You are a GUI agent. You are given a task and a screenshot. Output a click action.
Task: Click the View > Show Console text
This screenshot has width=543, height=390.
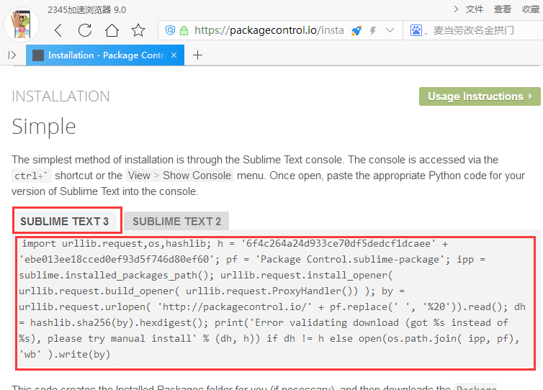(180, 176)
